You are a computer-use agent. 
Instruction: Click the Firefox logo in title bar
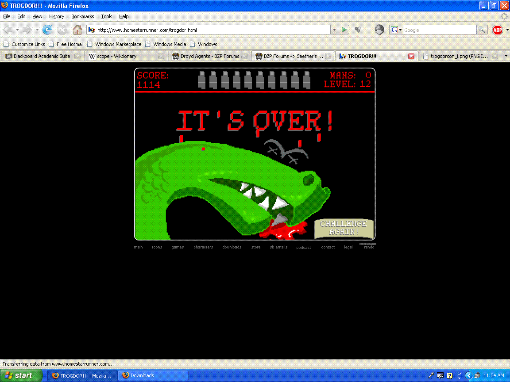(4, 5)
